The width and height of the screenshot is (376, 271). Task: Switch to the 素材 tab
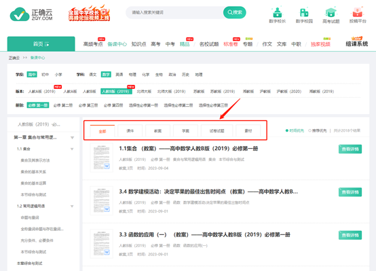coord(248,131)
